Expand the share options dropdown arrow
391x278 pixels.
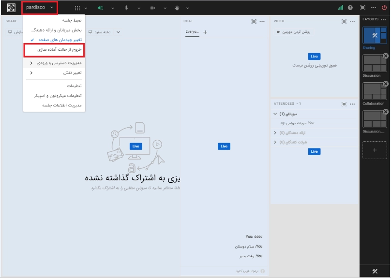(x=118, y=32)
